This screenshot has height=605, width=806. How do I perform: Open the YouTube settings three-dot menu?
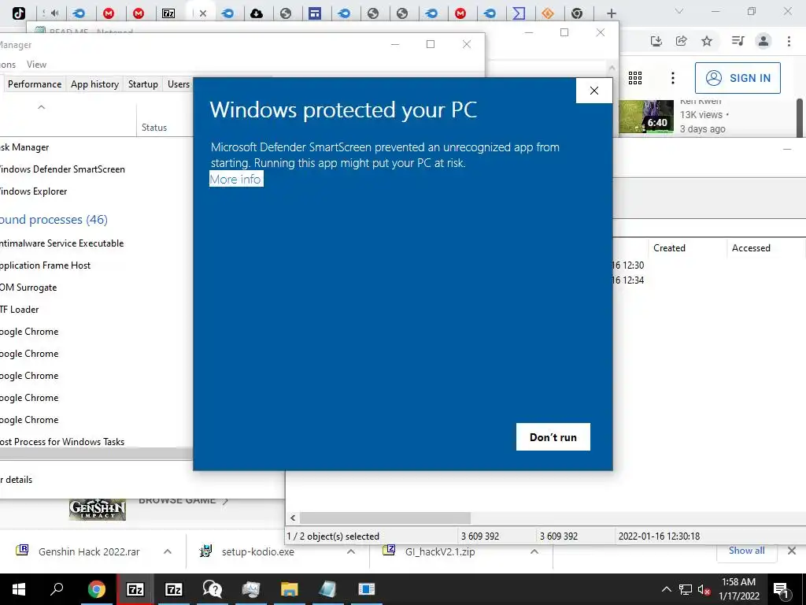(673, 78)
